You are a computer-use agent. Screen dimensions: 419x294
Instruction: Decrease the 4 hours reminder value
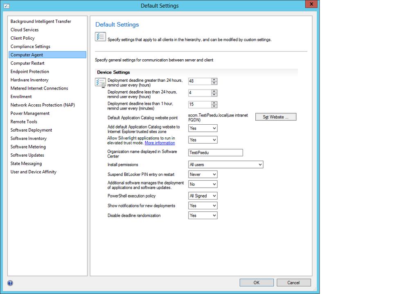pos(214,94)
